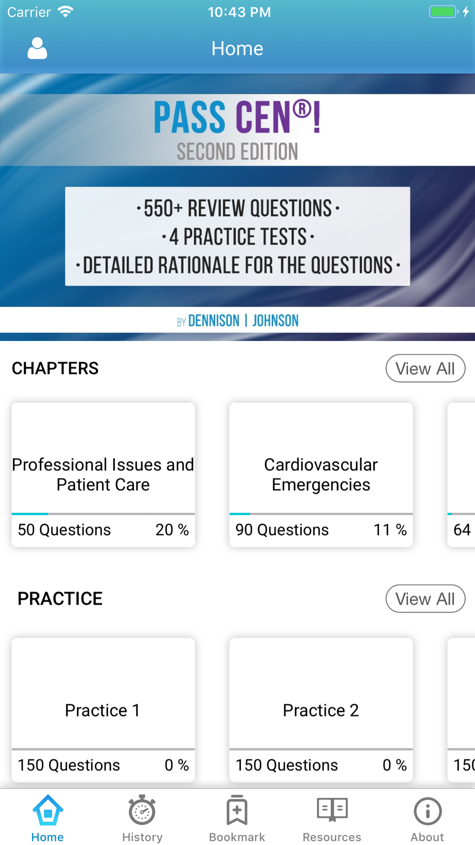
Task: Select the History tab label
Action: click(142, 837)
